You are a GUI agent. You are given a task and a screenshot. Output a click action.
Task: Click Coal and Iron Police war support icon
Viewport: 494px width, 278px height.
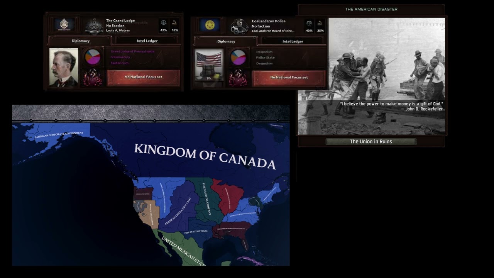320,23
